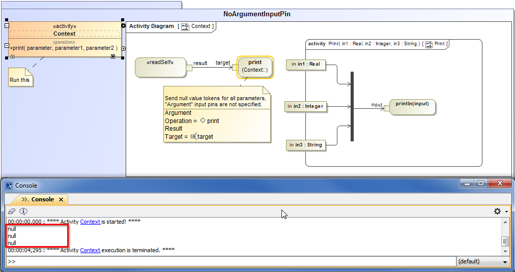515x272 pixels.
Task: Click the target icon in the note
Action: (x=193, y=137)
